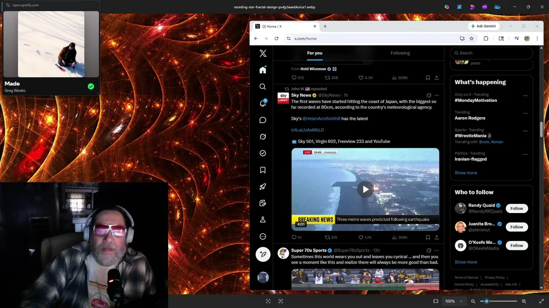Show more under What's happening
Viewport: 549px width, 308px height.
click(x=466, y=173)
